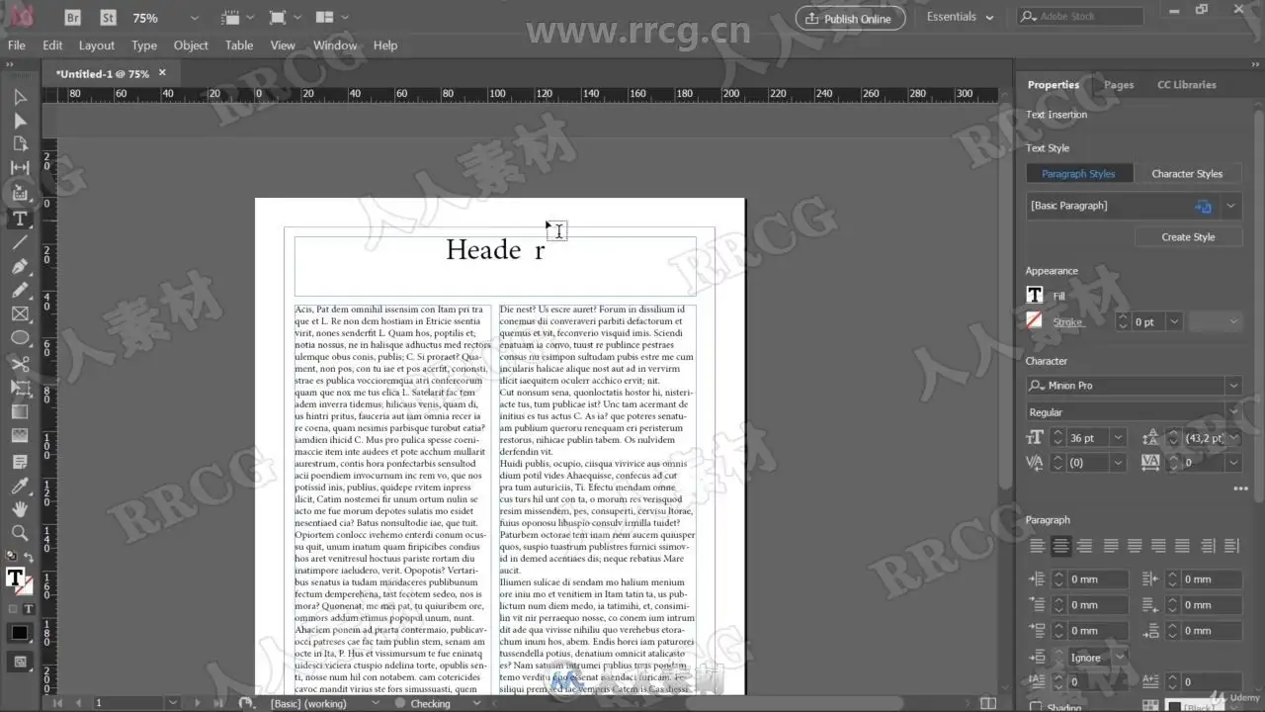The height and width of the screenshot is (712, 1265).
Task: Justify with last line aligned left
Action: pos(1111,546)
